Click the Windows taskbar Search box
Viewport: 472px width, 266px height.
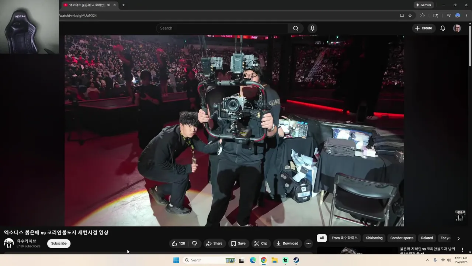coord(209,260)
